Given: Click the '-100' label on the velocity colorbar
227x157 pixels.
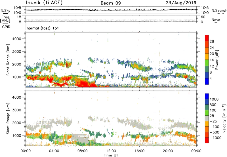Looking at the screenshot, I should coord(215,127).
